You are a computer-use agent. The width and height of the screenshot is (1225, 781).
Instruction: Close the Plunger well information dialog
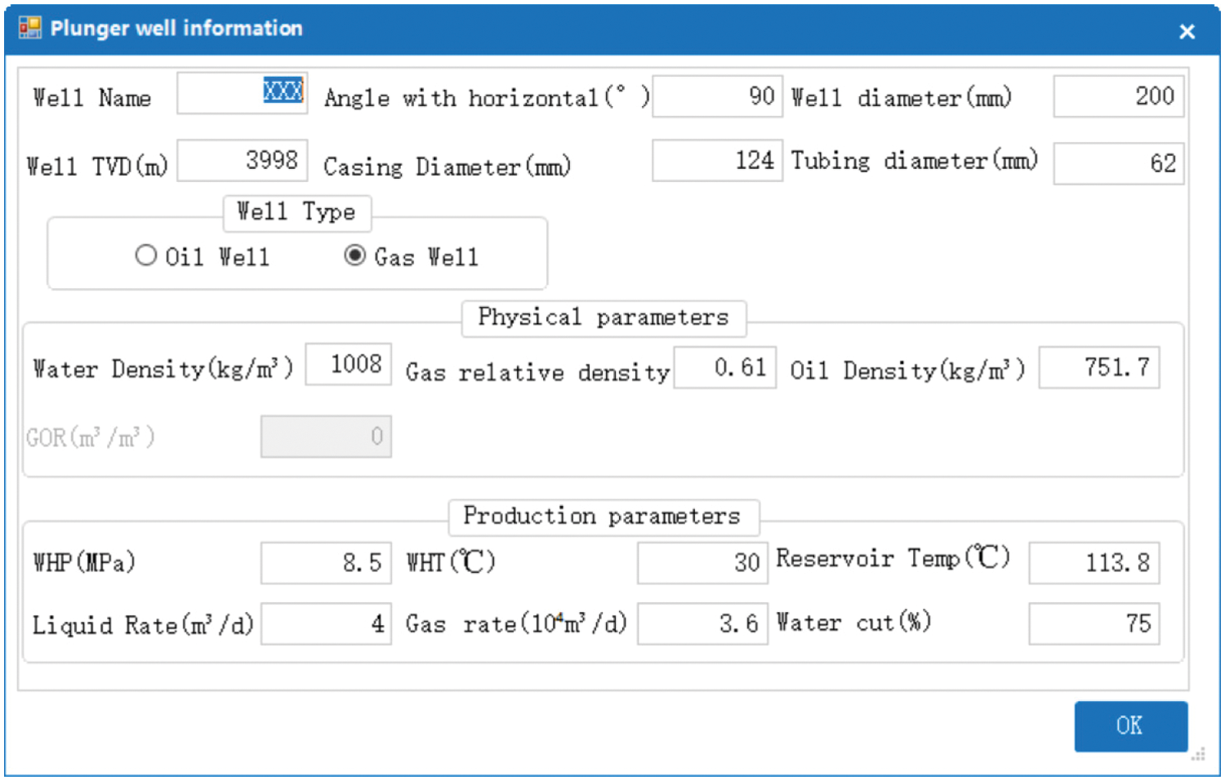point(1187,32)
